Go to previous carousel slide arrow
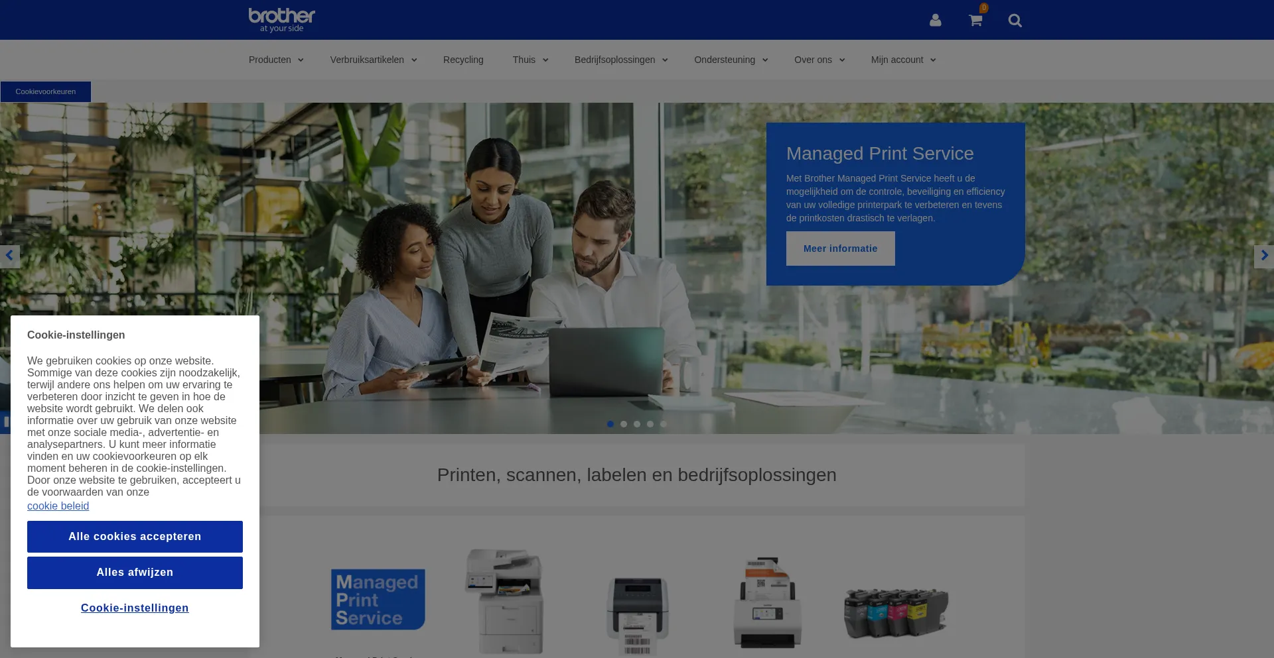This screenshot has height=658, width=1274. pyautogui.click(x=9, y=256)
